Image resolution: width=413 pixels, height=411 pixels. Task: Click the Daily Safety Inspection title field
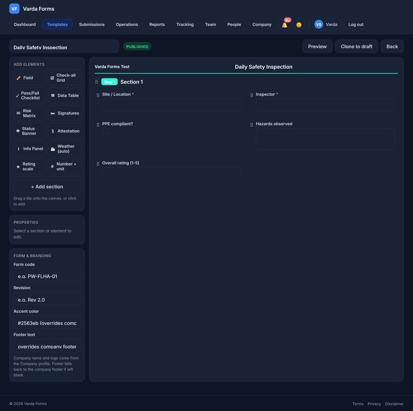point(64,47)
